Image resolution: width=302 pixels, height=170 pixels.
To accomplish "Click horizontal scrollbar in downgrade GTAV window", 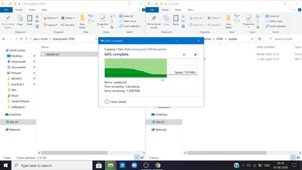I will 74,153.
